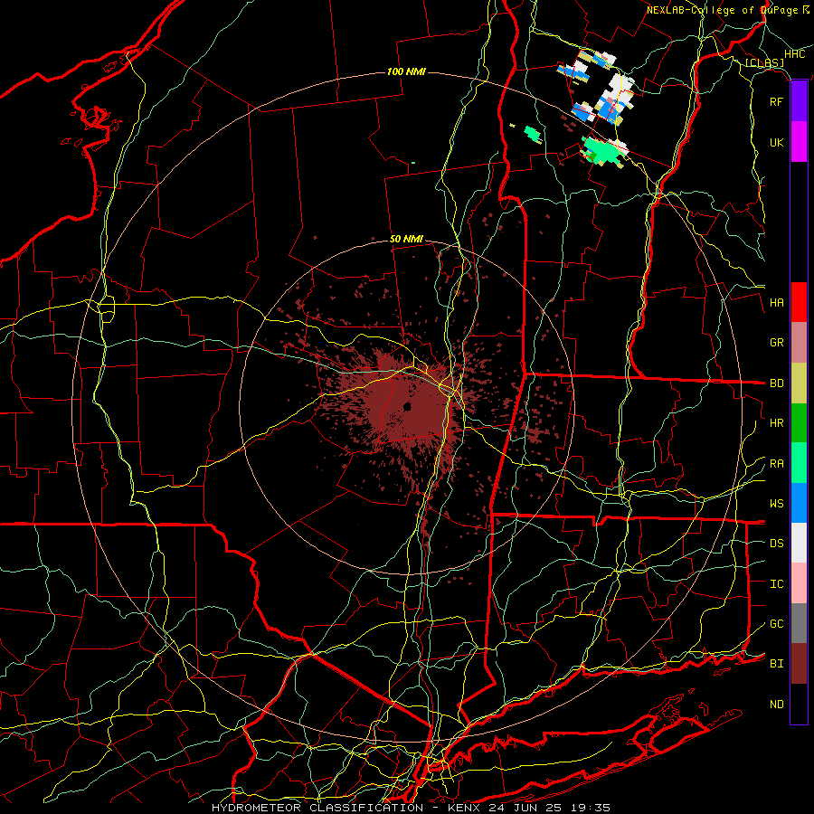Click the HHC label above the legend
The height and width of the screenshot is (814, 814).
point(794,54)
